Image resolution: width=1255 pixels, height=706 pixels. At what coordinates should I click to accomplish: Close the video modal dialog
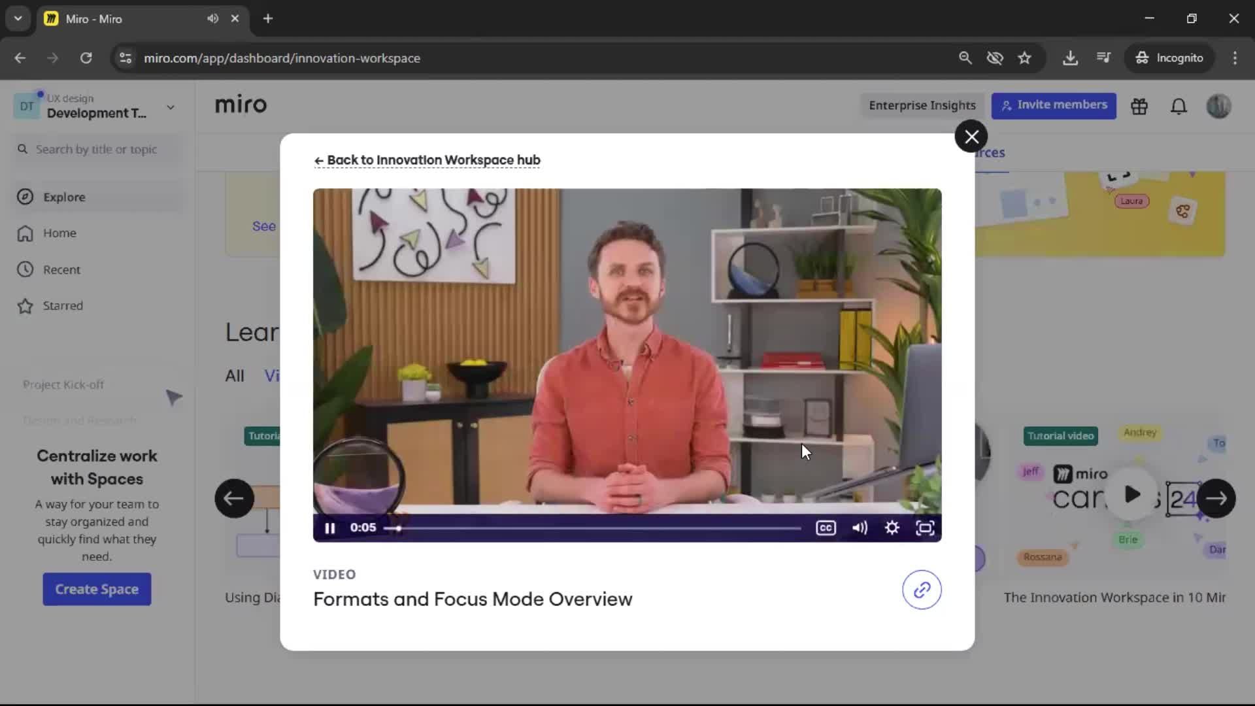(971, 137)
